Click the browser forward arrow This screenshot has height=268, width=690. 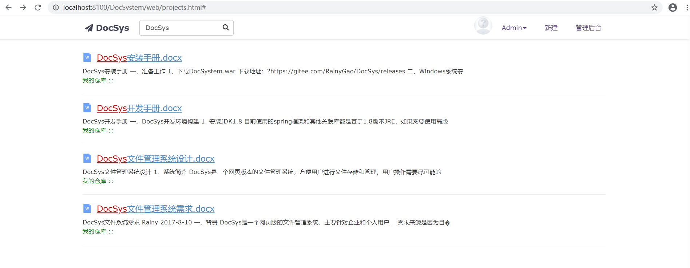click(x=23, y=7)
